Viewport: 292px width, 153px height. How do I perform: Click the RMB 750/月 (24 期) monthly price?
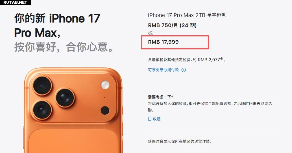(x=172, y=25)
